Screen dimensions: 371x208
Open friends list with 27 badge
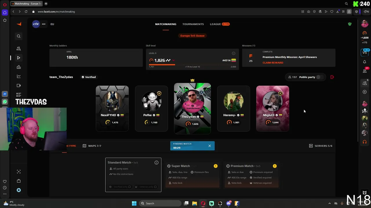[365, 70]
